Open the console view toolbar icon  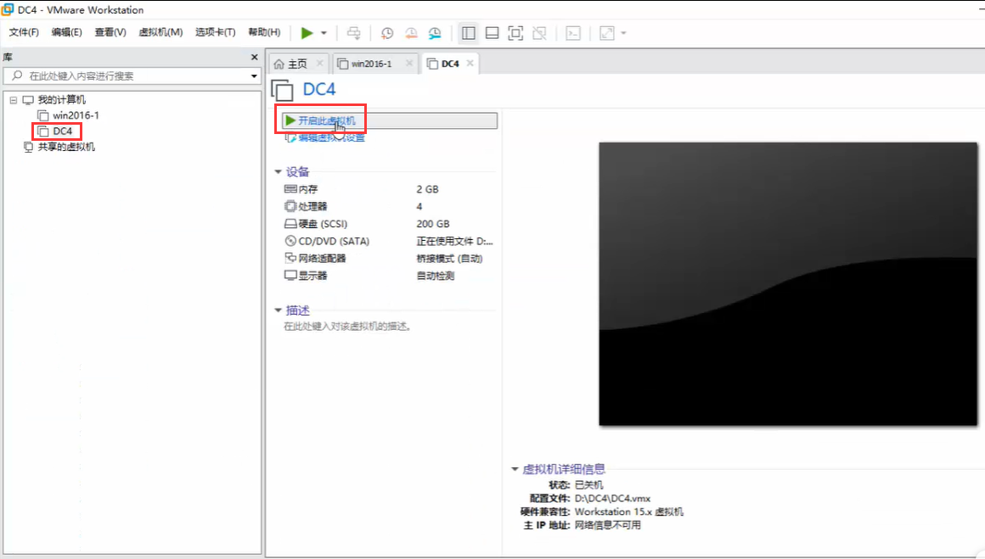pos(573,32)
